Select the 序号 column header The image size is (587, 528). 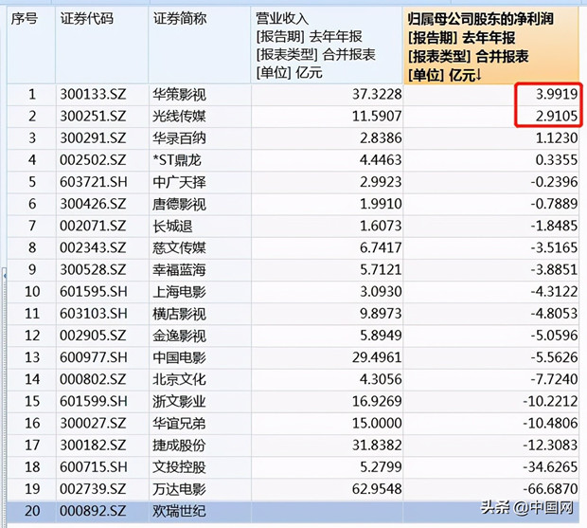[31, 45]
